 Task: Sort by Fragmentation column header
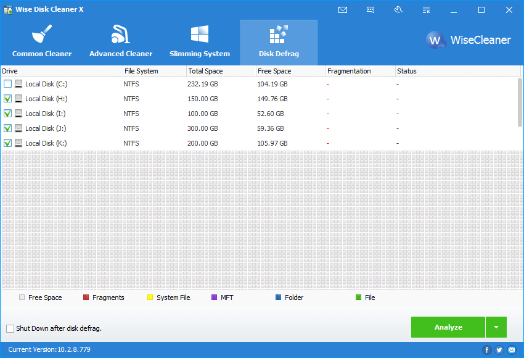pos(361,71)
